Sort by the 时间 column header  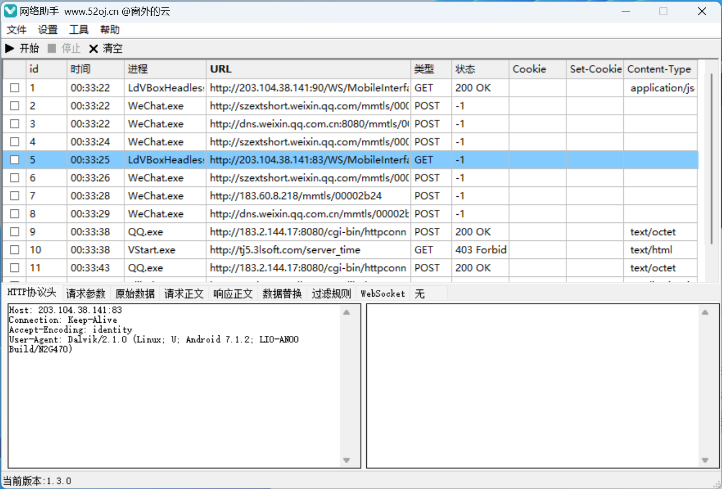click(96, 69)
